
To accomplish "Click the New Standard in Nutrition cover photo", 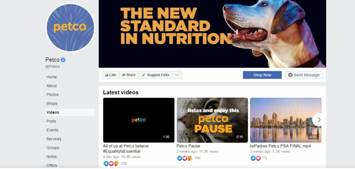I will (x=213, y=34).
